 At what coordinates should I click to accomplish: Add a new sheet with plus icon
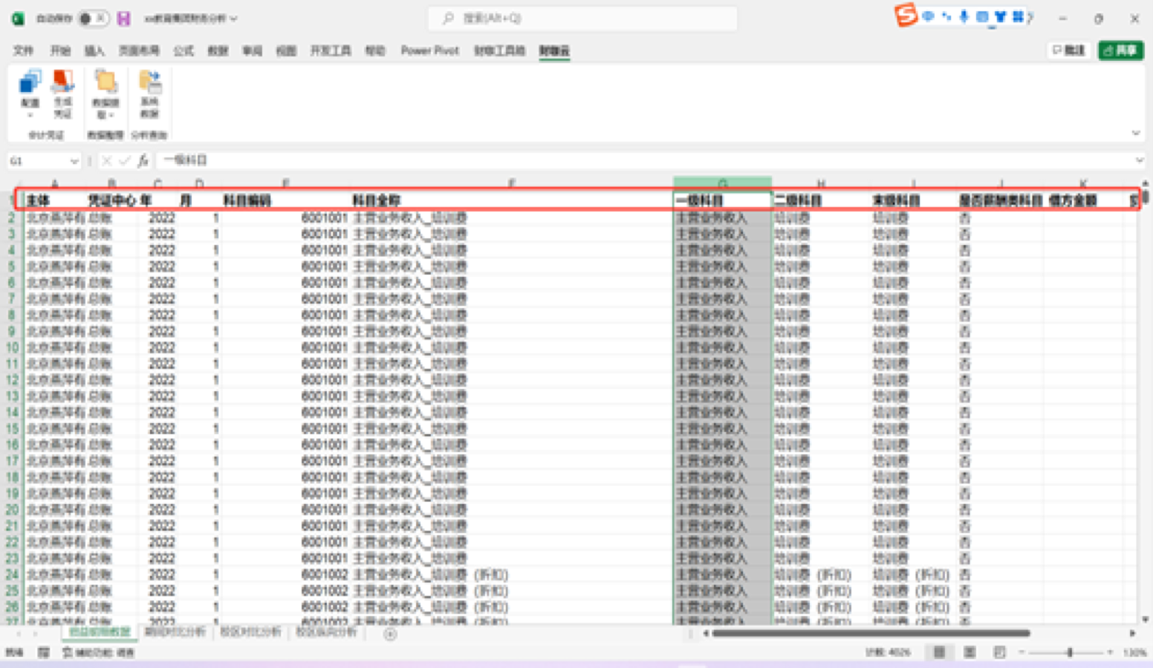pos(390,634)
